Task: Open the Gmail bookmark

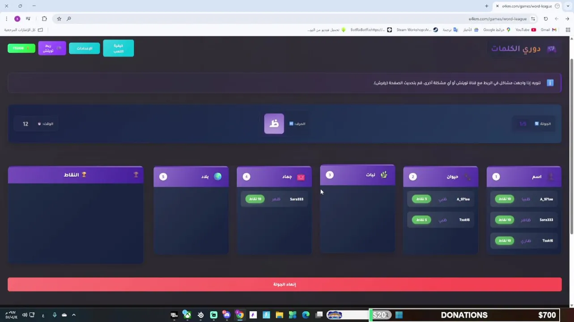Action: point(548,30)
